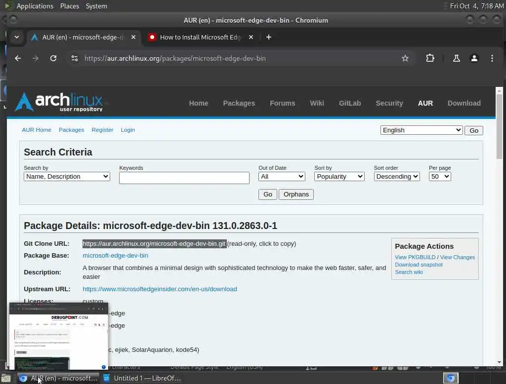Open the System menu
The image size is (506, 384).
coord(96,6)
